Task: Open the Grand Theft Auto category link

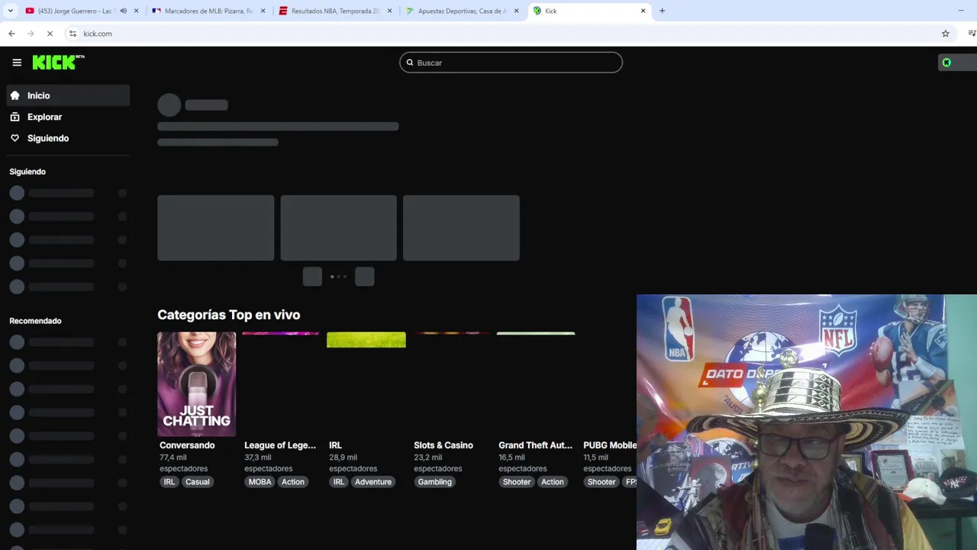Action: click(535, 445)
